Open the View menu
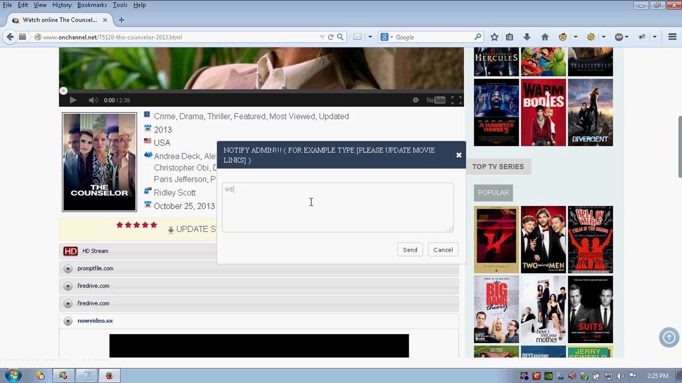The image size is (682, 383). (x=40, y=5)
